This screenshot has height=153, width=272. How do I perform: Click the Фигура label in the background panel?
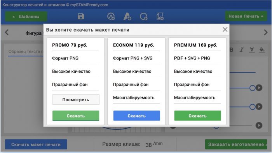[33, 33]
